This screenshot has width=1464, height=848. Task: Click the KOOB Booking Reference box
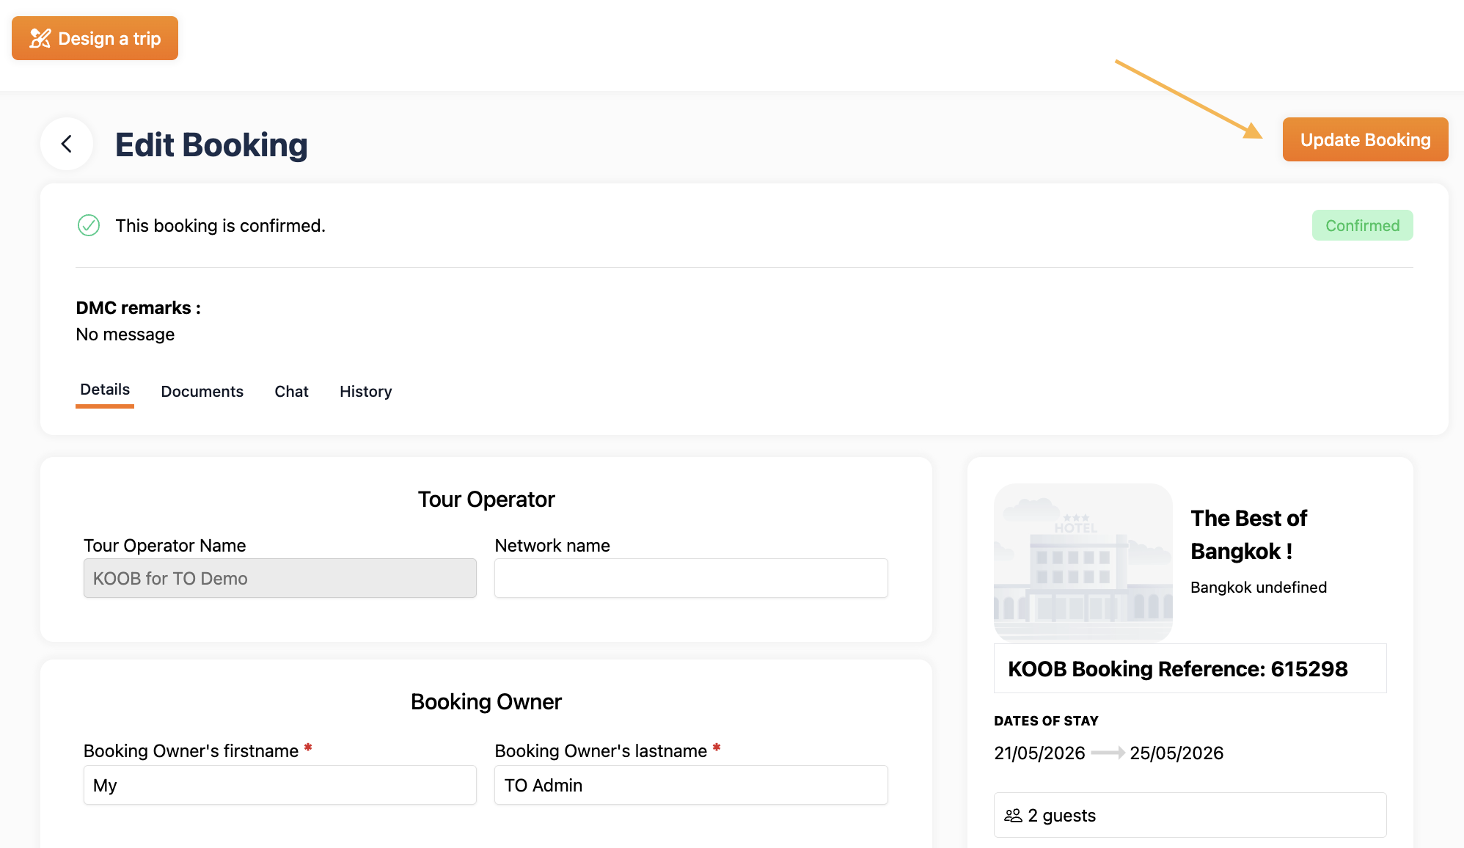(1190, 668)
